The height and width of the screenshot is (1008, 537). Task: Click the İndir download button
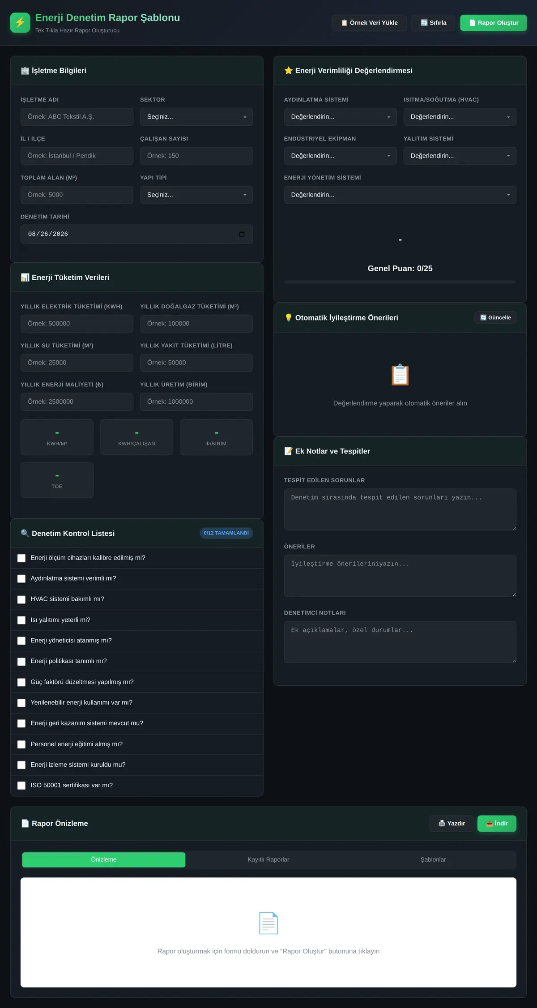pyautogui.click(x=497, y=824)
